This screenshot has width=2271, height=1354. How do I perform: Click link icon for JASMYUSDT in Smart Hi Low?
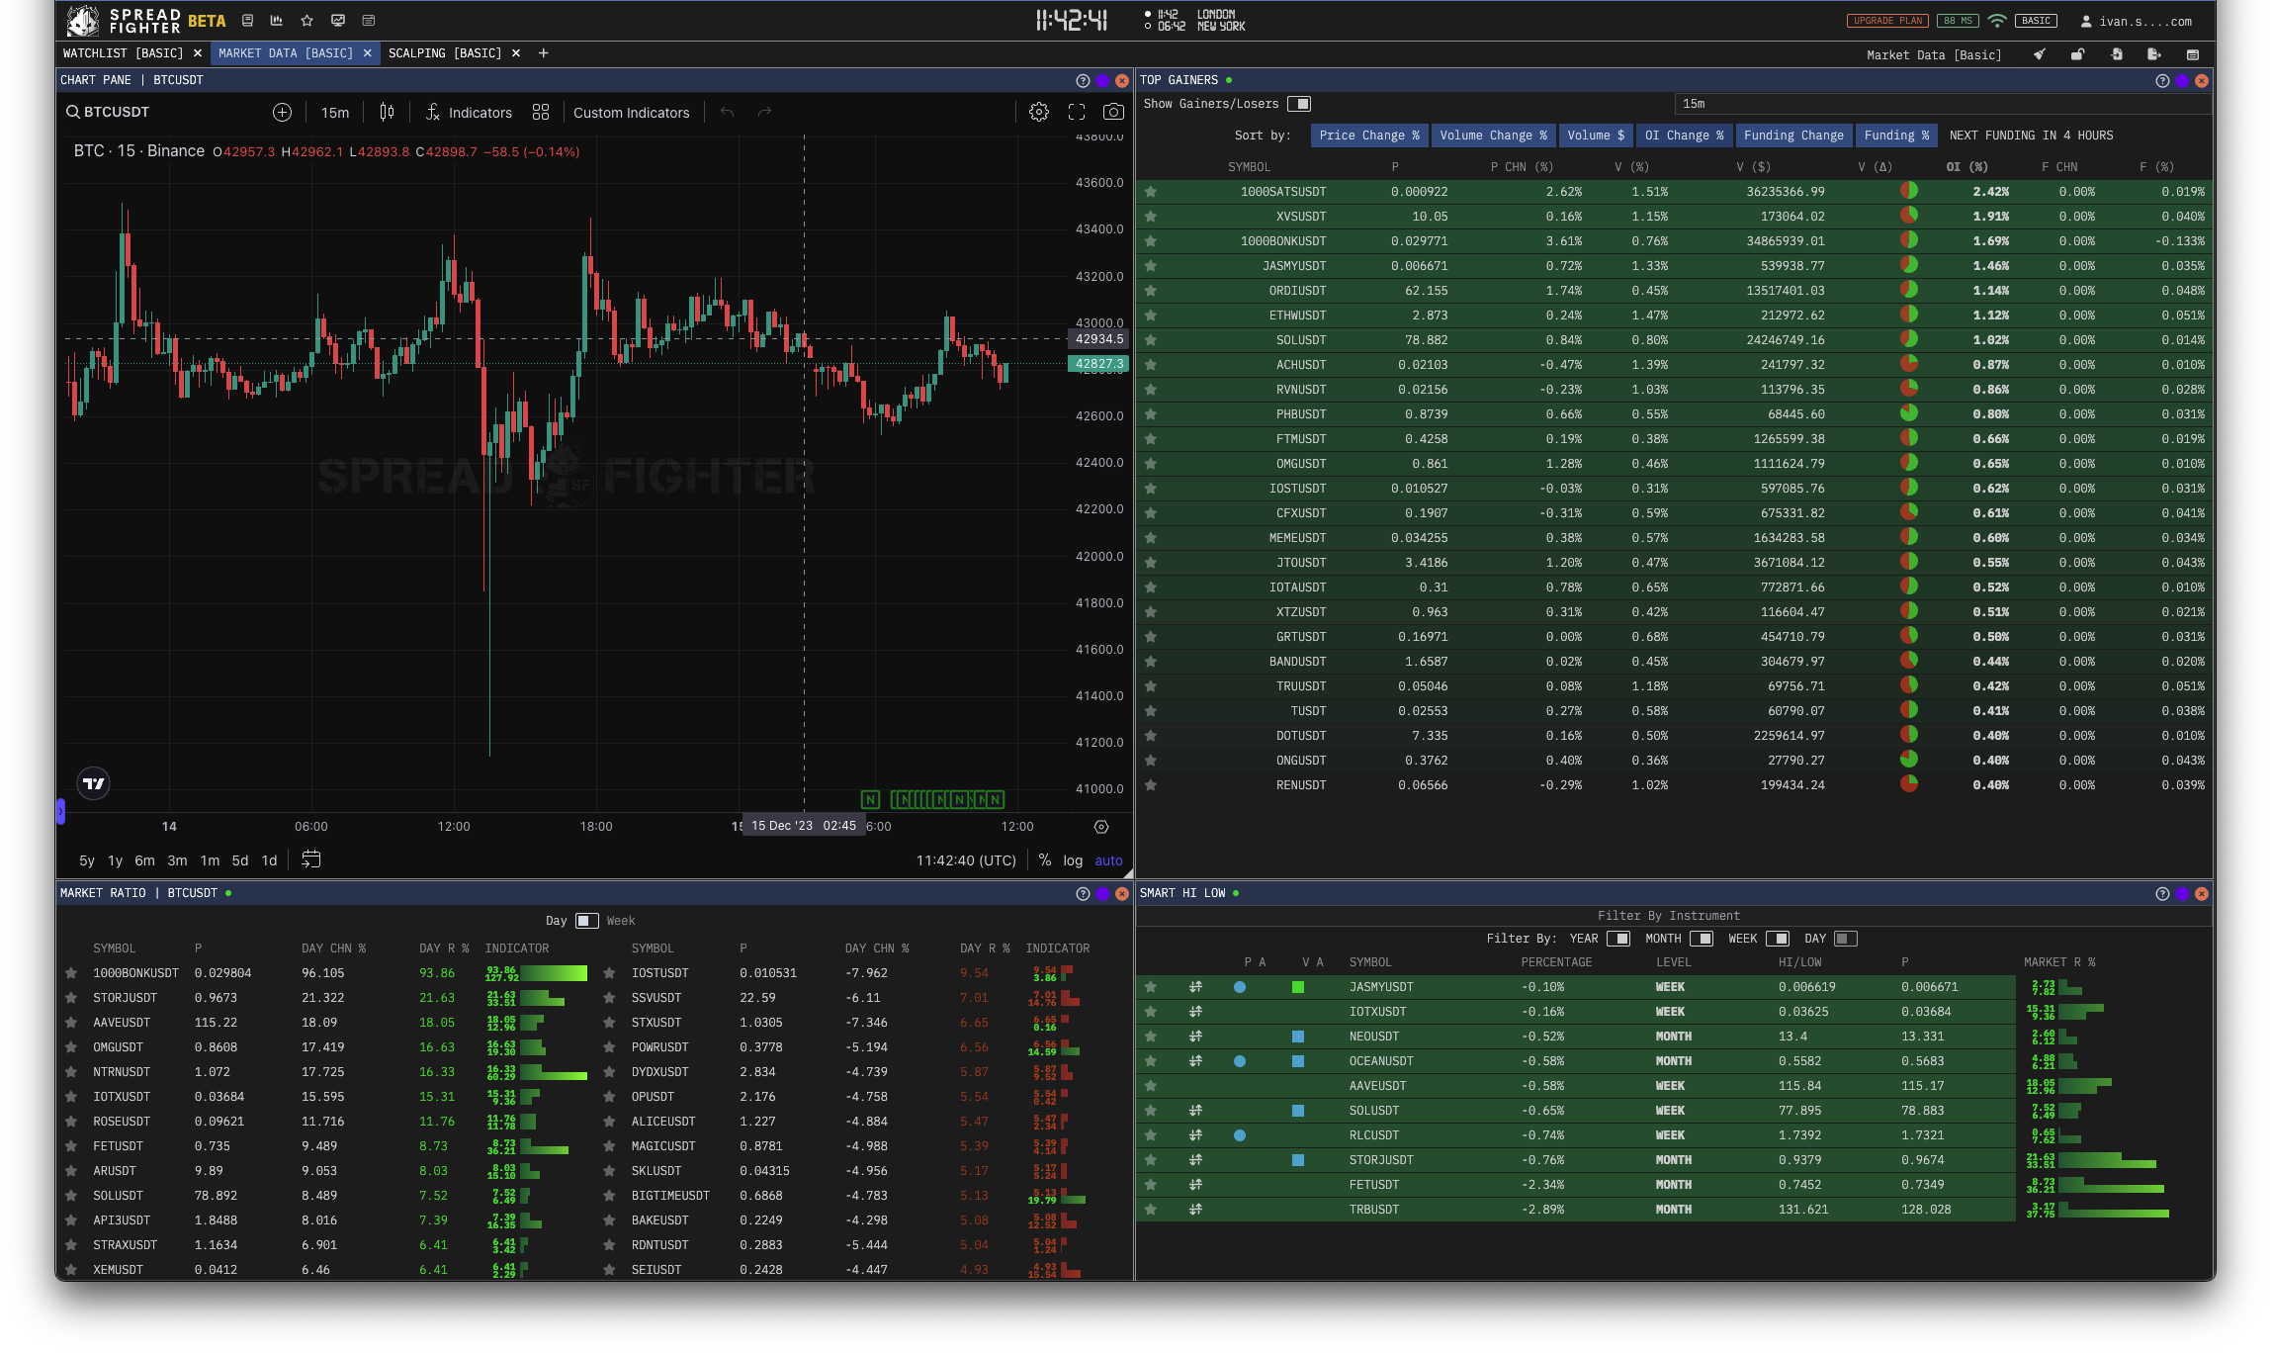tap(1195, 987)
